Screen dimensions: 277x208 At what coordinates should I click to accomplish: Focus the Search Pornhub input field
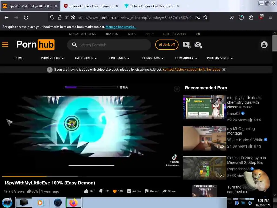click(109, 45)
